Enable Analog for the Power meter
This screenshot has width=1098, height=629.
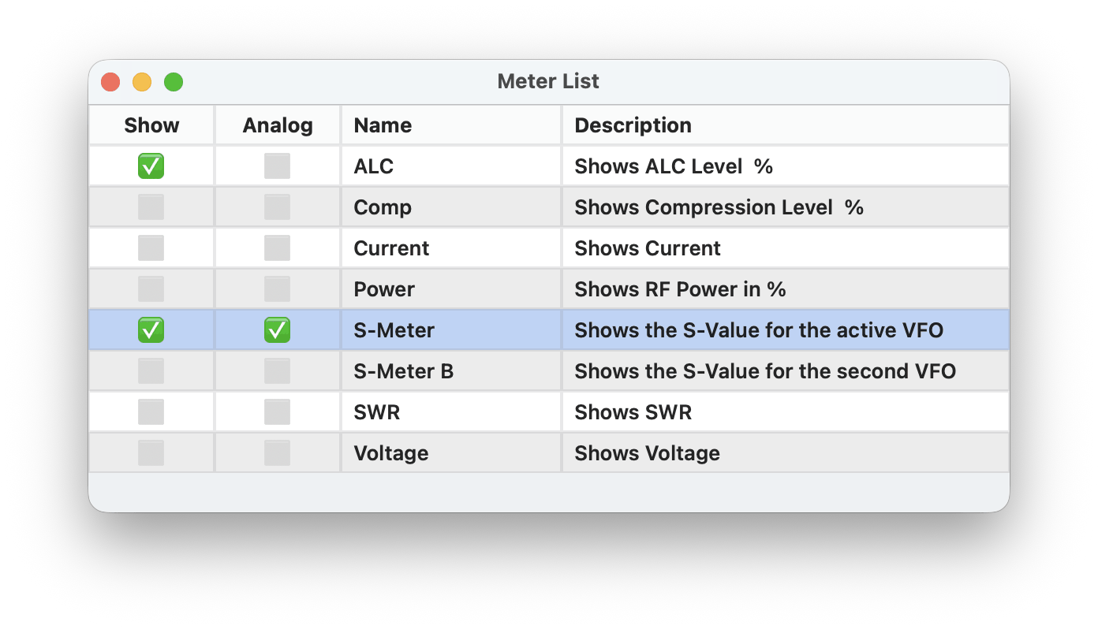click(277, 289)
